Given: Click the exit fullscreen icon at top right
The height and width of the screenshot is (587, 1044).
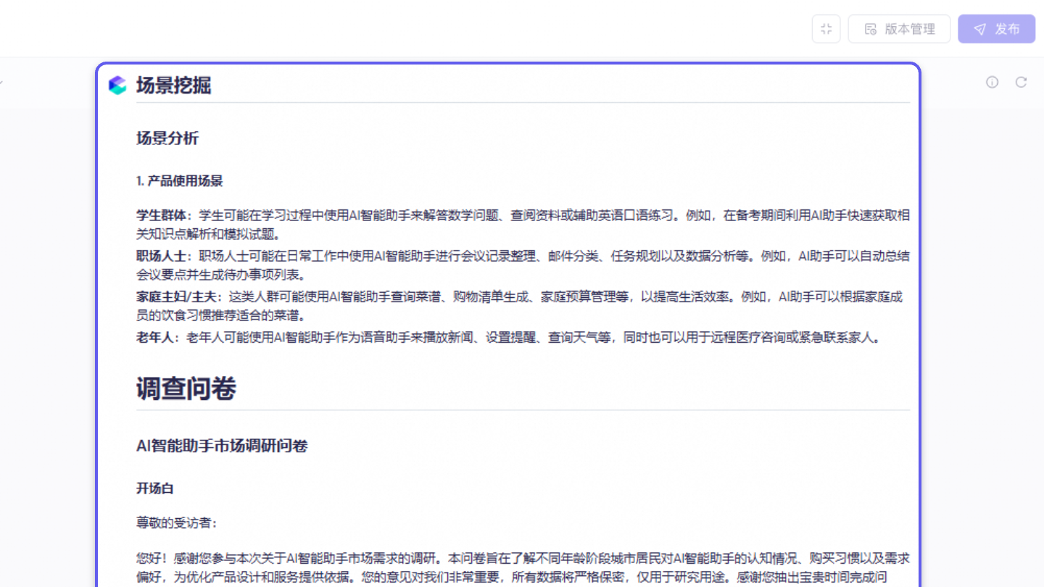Looking at the screenshot, I should (x=826, y=28).
